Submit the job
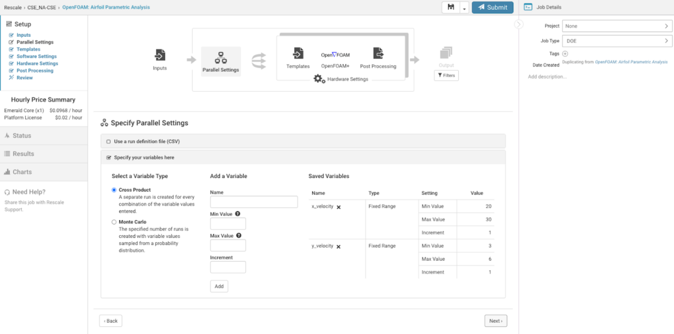The image size is (674, 334). 492,7
